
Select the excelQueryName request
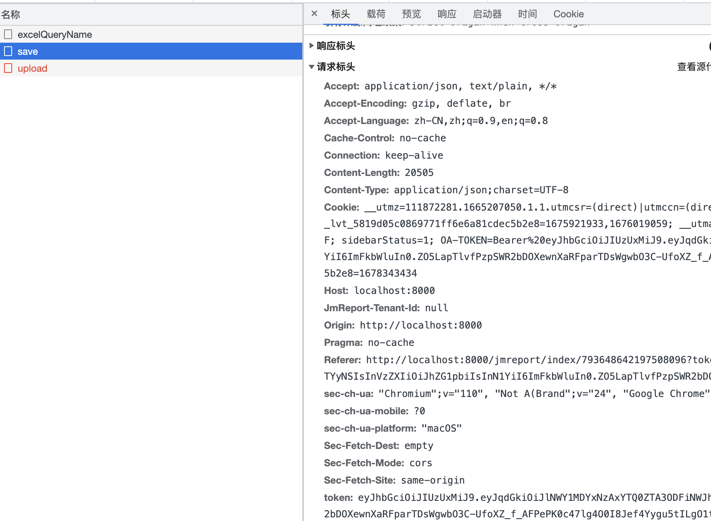tap(54, 34)
